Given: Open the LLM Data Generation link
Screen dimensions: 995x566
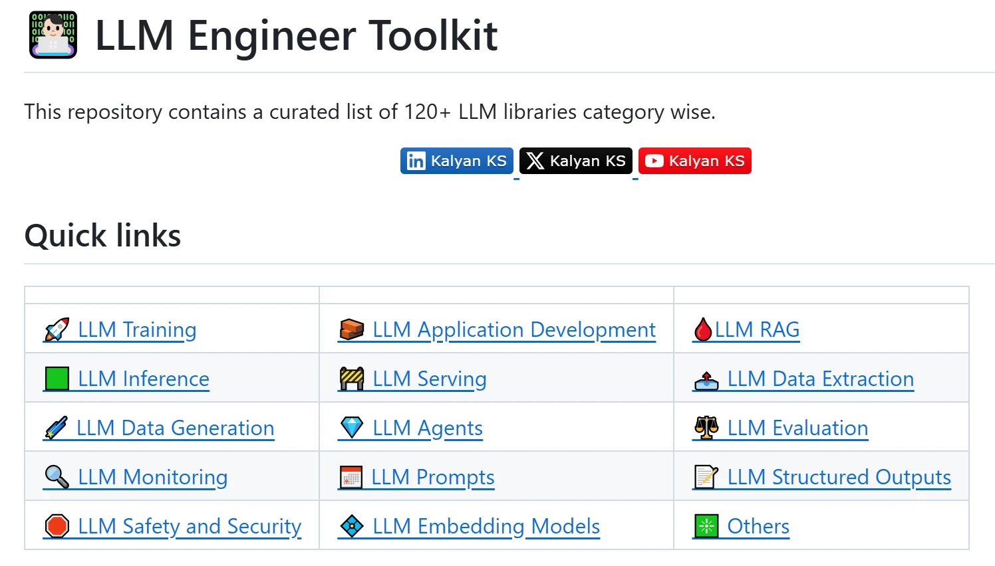Looking at the screenshot, I should coord(176,427).
